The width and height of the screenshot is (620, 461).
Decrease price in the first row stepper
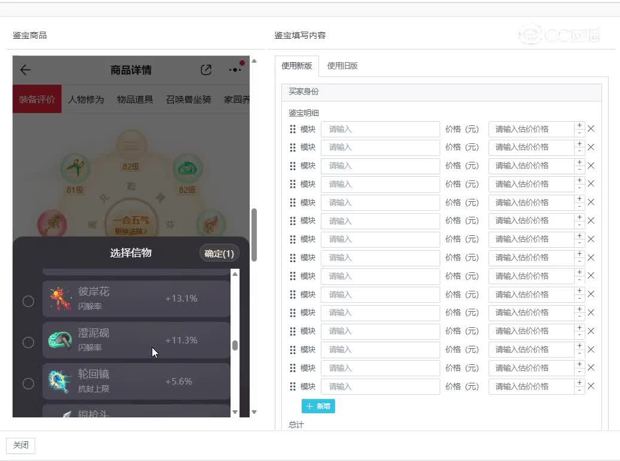tap(579, 133)
